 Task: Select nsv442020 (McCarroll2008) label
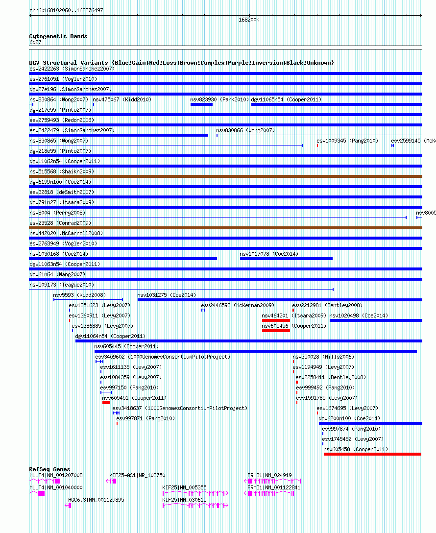(66, 233)
